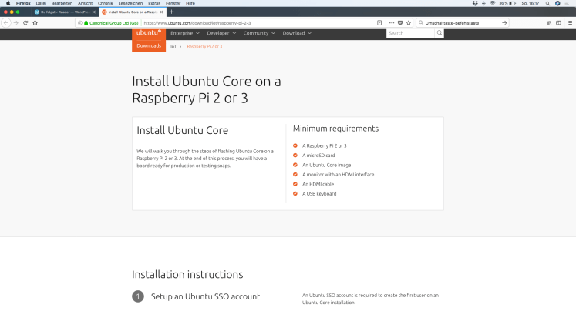
Task: Open the Firefox library icon
Action: [x=549, y=23]
